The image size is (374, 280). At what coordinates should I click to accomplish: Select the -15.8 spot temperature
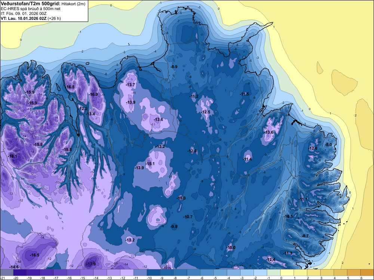(x=67, y=149)
